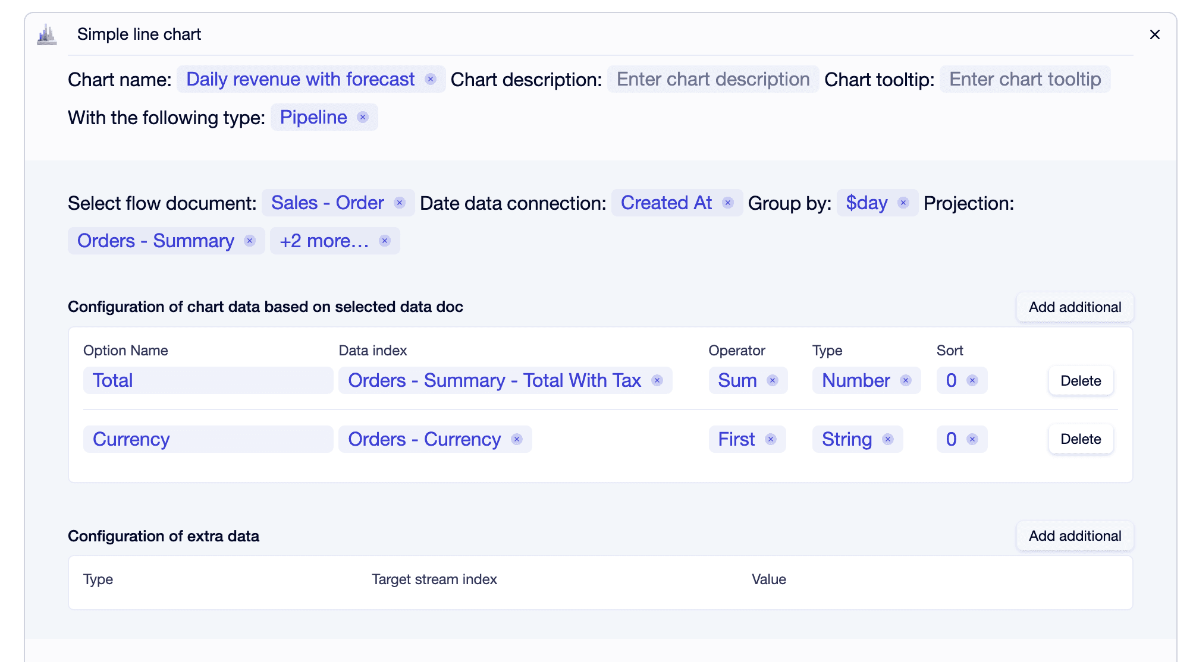The height and width of the screenshot is (662, 1193).
Task: Delete the Currency configuration row
Action: click(1081, 439)
